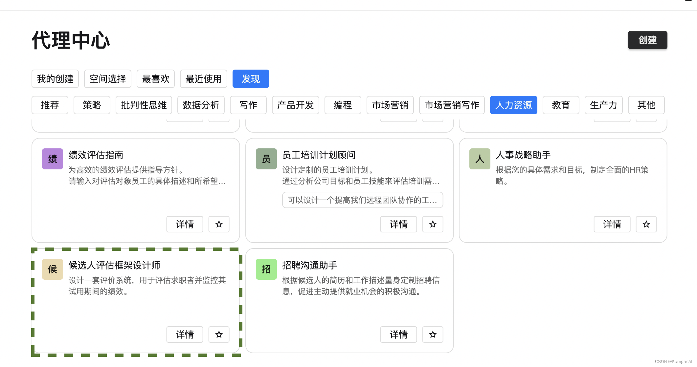
Task: Click the beige 候 avatar icon
Action: pyautogui.click(x=53, y=269)
